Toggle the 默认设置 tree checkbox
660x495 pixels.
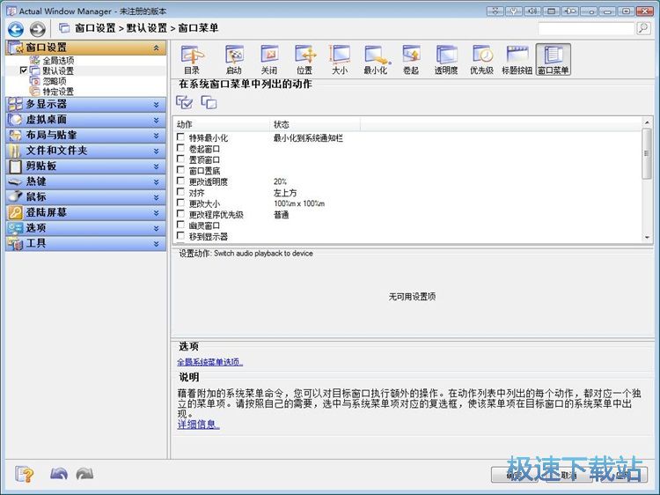24,70
